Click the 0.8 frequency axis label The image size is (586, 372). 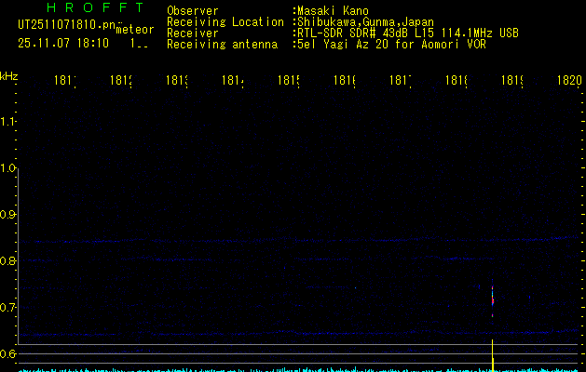[9, 261]
